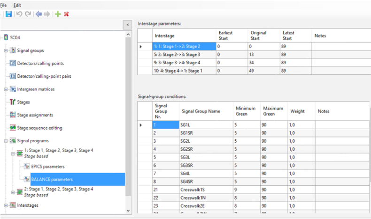Click the Redo arrow in toolbar
The height and width of the screenshot is (219, 371).
pos(28,15)
